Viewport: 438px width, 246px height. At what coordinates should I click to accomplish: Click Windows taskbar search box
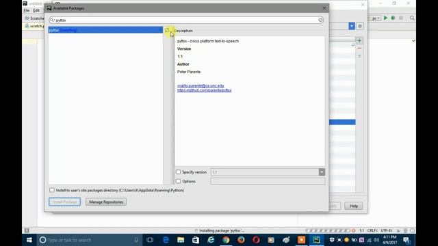(x=90, y=240)
